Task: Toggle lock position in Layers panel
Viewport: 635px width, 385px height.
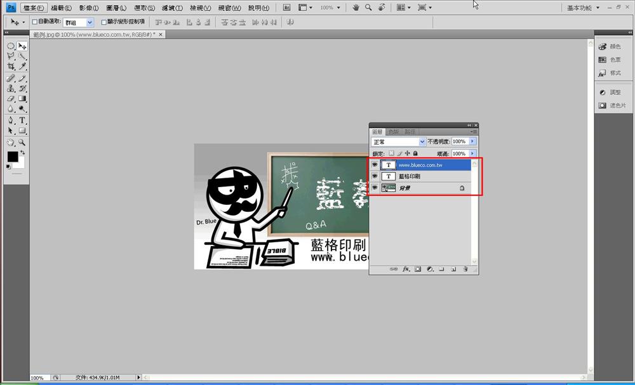Action: click(x=408, y=153)
